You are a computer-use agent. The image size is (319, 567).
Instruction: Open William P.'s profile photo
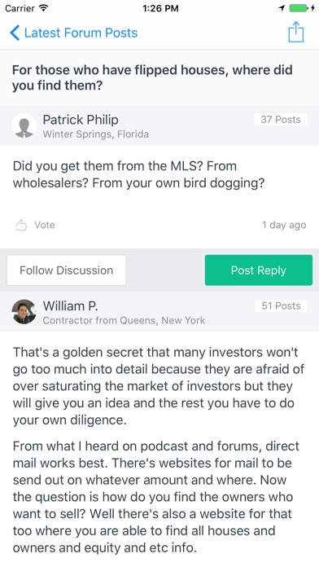[24, 311]
